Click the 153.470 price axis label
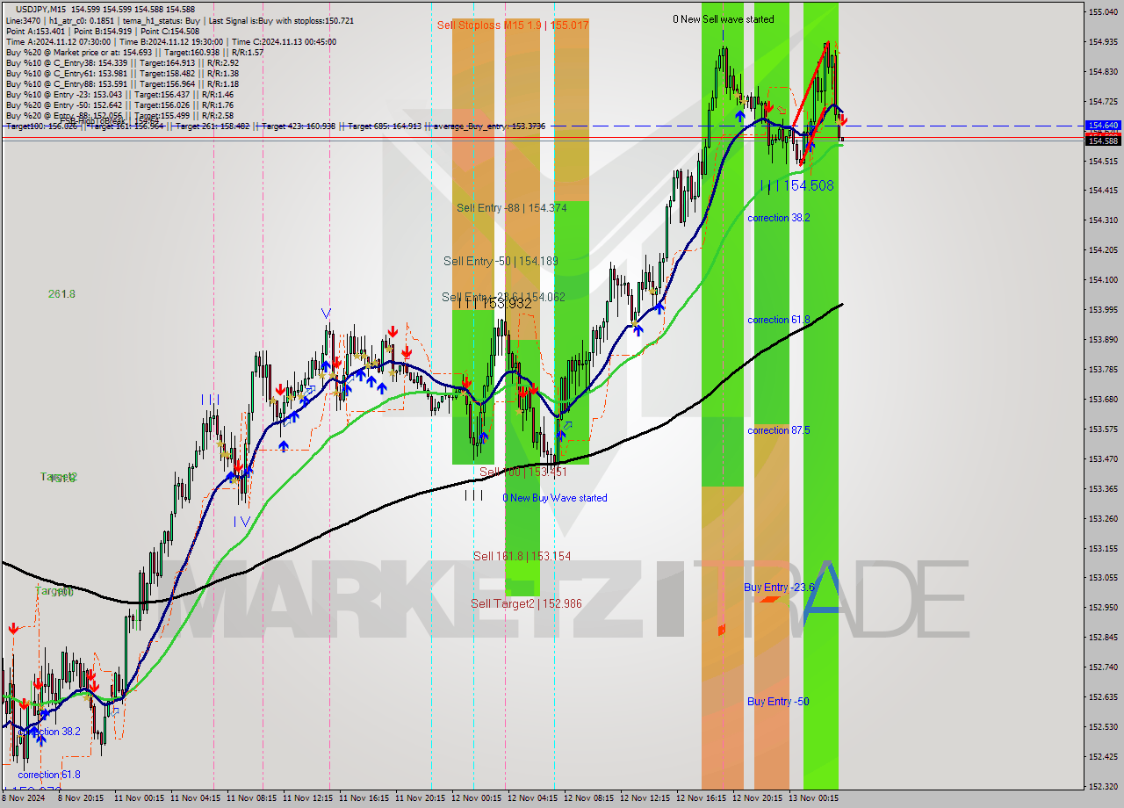The height and width of the screenshot is (808, 1124). [x=1103, y=458]
